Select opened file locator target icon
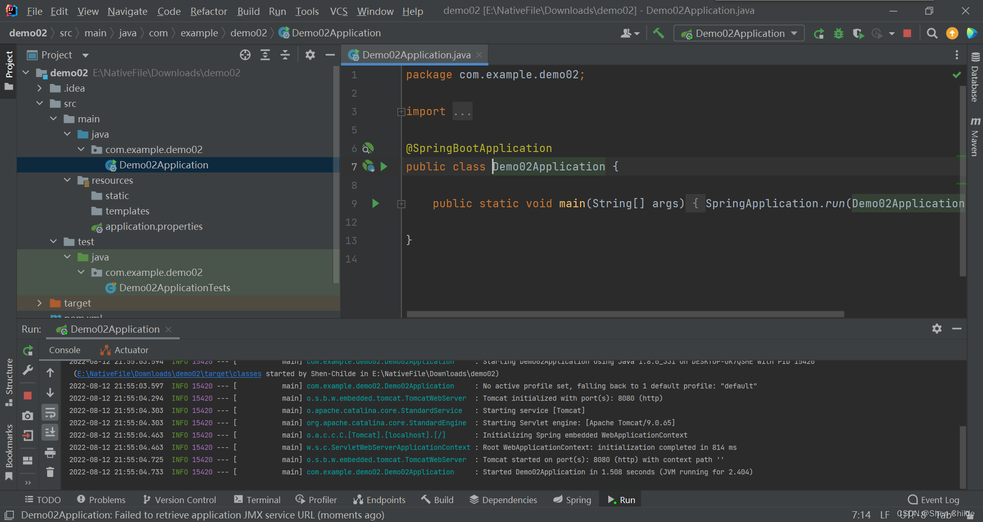This screenshot has height=522, width=983. tap(245, 55)
